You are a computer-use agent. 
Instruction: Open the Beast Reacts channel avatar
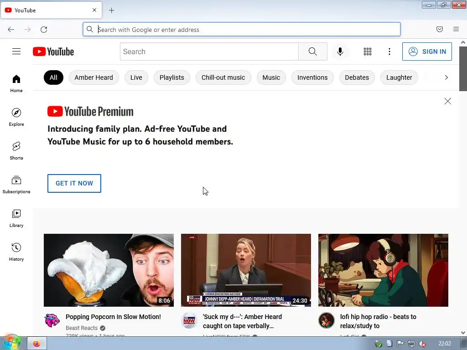pos(52,320)
